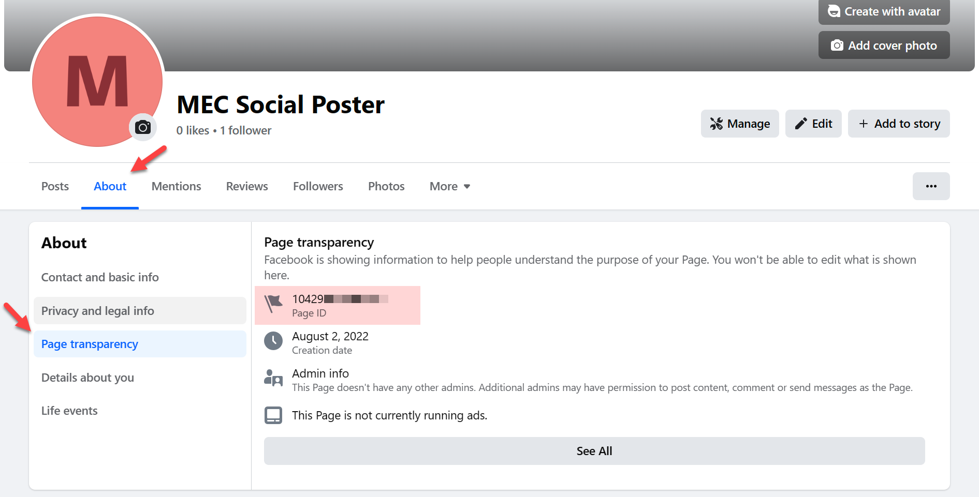Switch to the Posts tab

(x=55, y=186)
